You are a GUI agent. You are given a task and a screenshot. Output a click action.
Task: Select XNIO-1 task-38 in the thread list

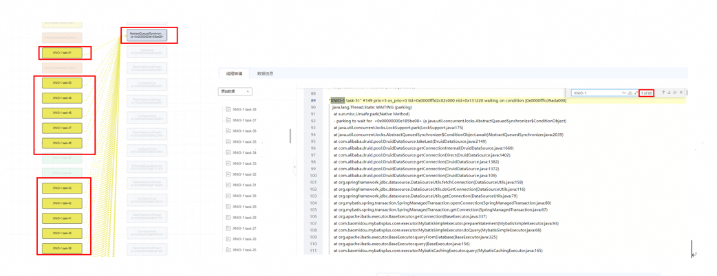pos(244,109)
